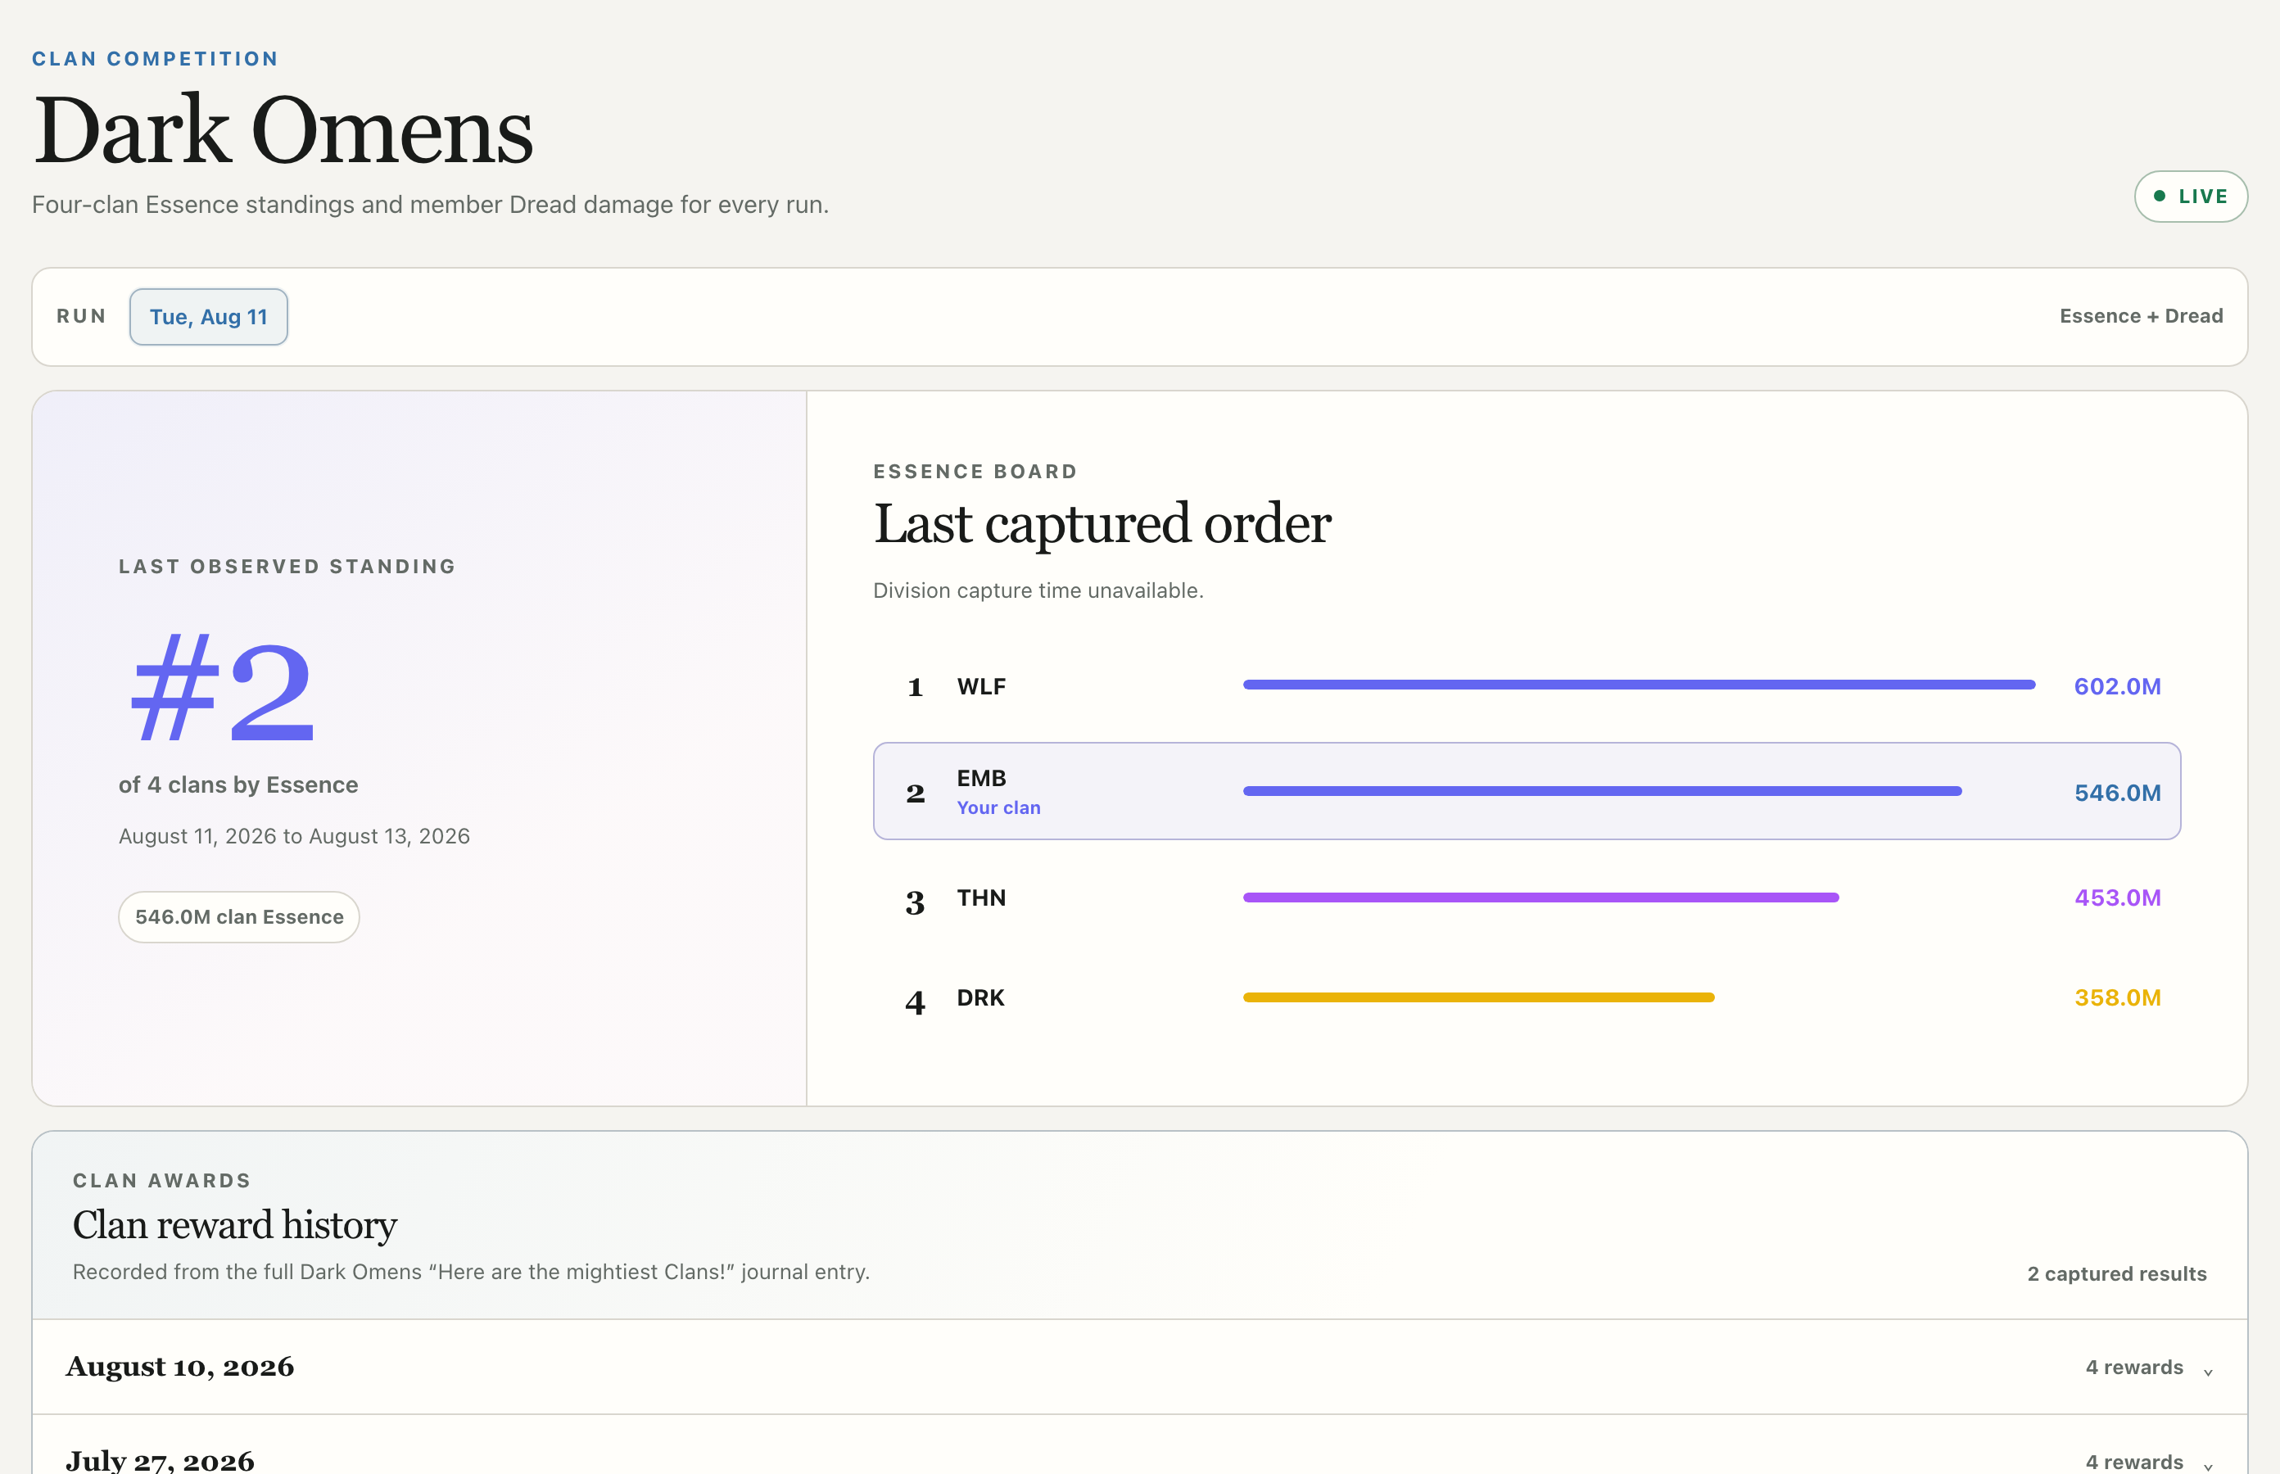2280x1474 pixels.
Task: Open the August 10, 2026 reward row
Action: (1139, 1367)
